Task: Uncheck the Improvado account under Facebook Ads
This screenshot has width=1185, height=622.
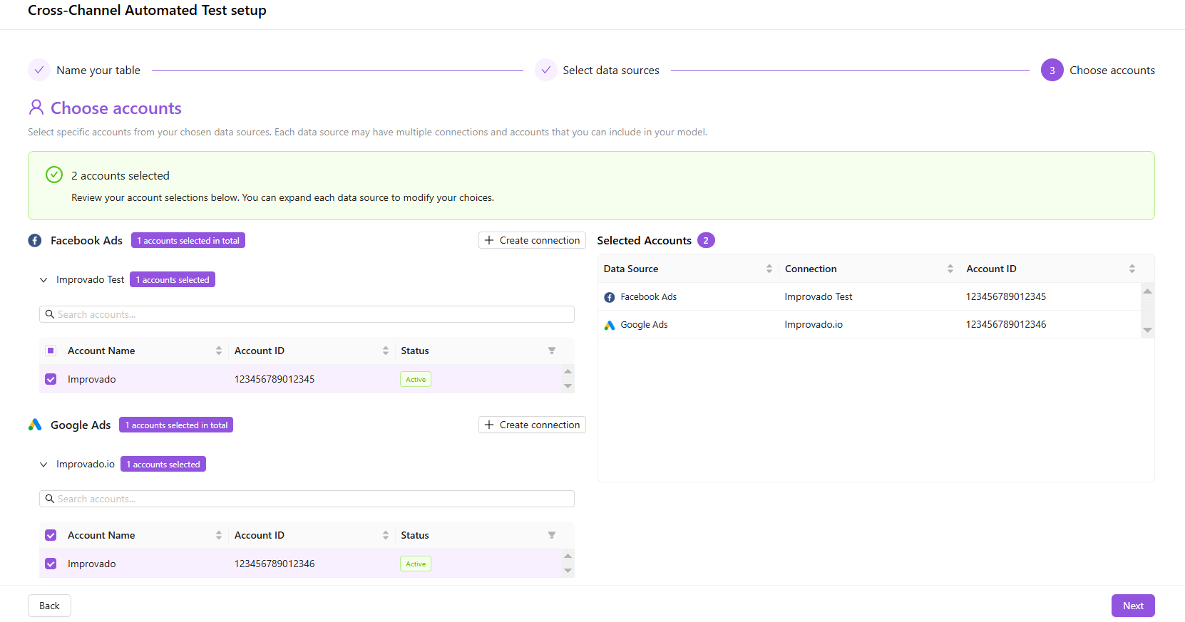Action: pos(51,379)
